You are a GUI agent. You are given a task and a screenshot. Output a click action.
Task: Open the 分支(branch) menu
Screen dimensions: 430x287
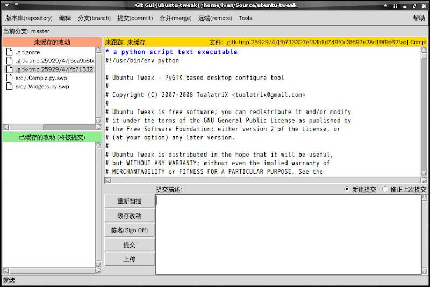click(x=94, y=18)
